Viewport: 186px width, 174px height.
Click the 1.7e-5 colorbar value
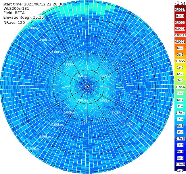pos(180,61)
